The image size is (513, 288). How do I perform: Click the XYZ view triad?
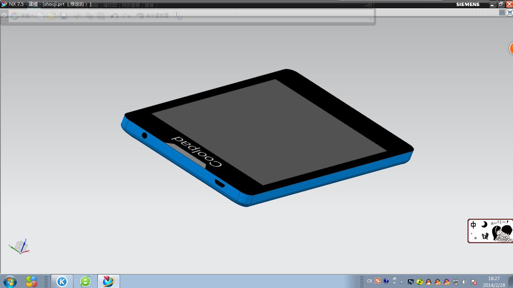pos(19,247)
